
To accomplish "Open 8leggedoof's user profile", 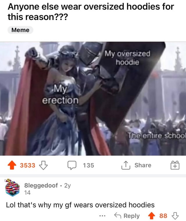I will click(x=41, y=186).
